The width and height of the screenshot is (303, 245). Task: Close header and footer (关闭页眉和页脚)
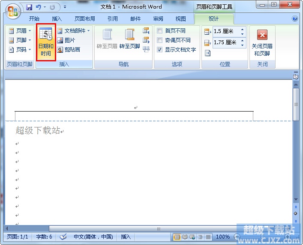(262, 42)
